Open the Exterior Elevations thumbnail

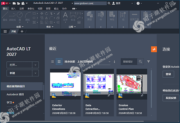[x=65, y=84]
